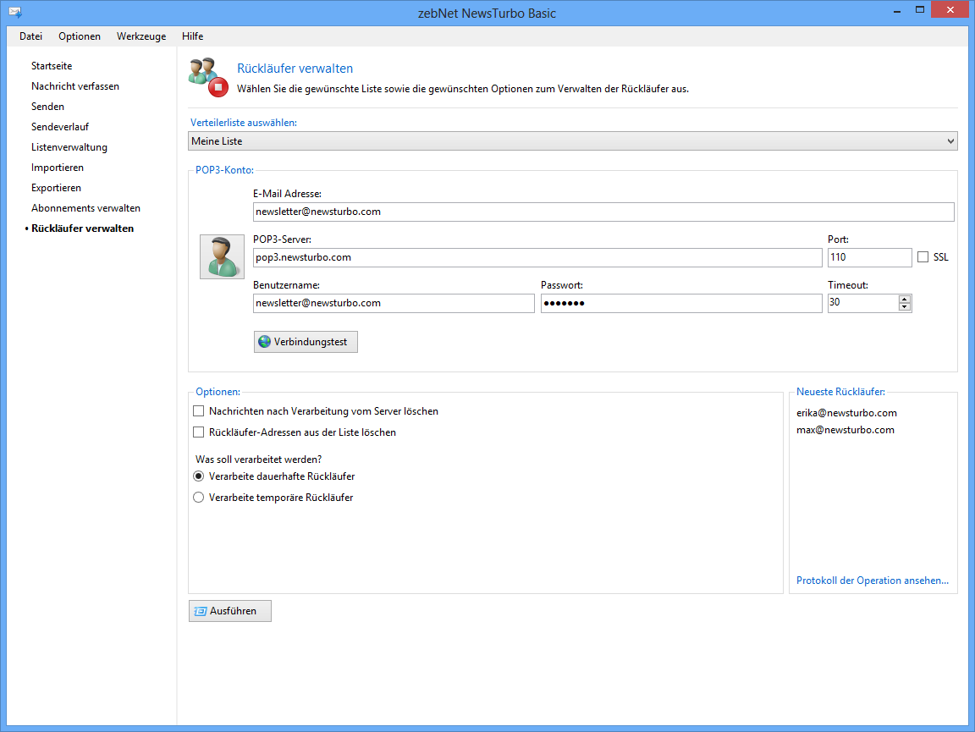The width and height of the screenshot is (975, 732).
Task: Click the Ausführen button
Action: coord(230,611)
